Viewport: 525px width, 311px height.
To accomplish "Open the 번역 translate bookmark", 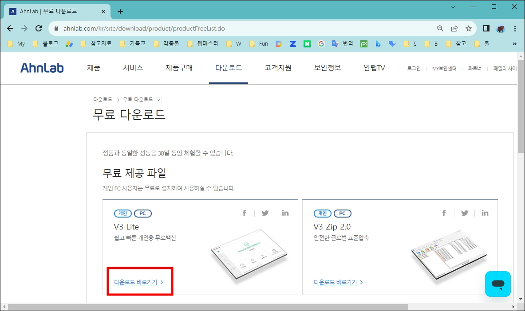I will tap(342, 44).
